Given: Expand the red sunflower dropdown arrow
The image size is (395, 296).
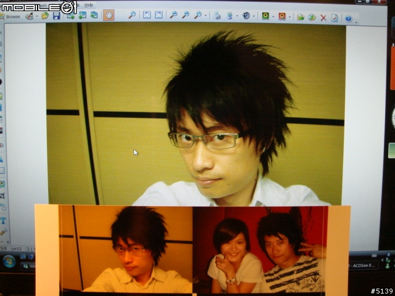Looking at the screenshot, I should tap(289, 17).
